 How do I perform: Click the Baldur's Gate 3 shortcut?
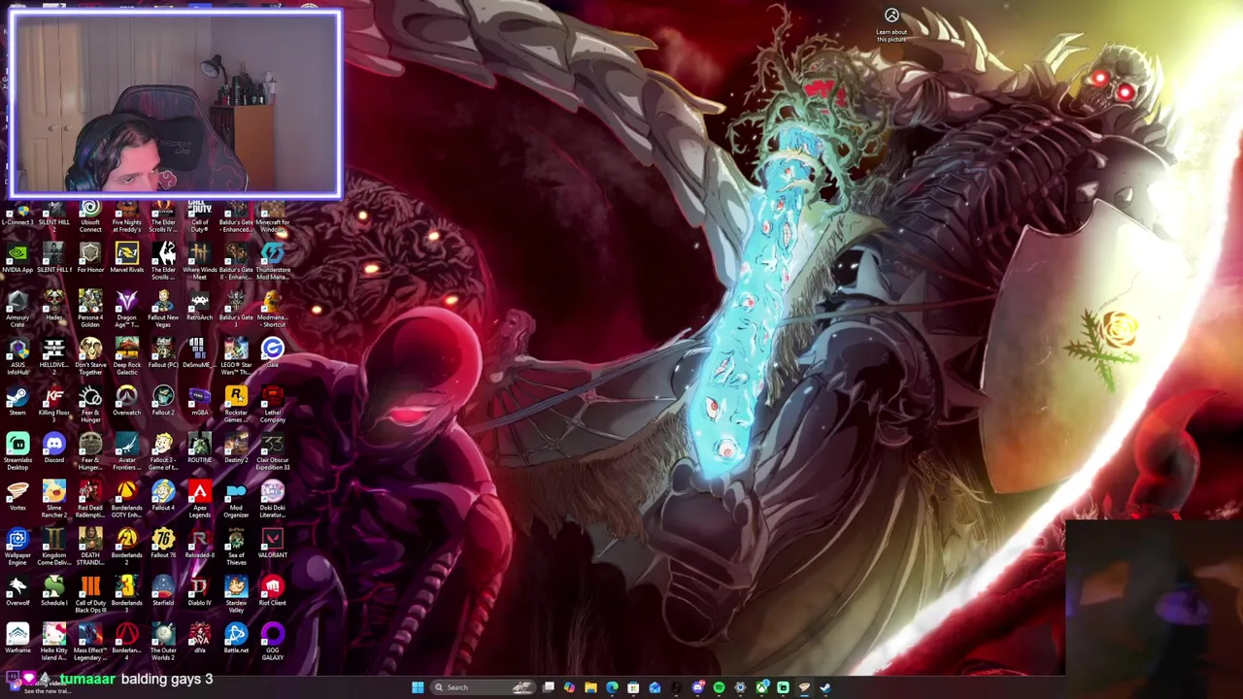[x=236, y=310]
